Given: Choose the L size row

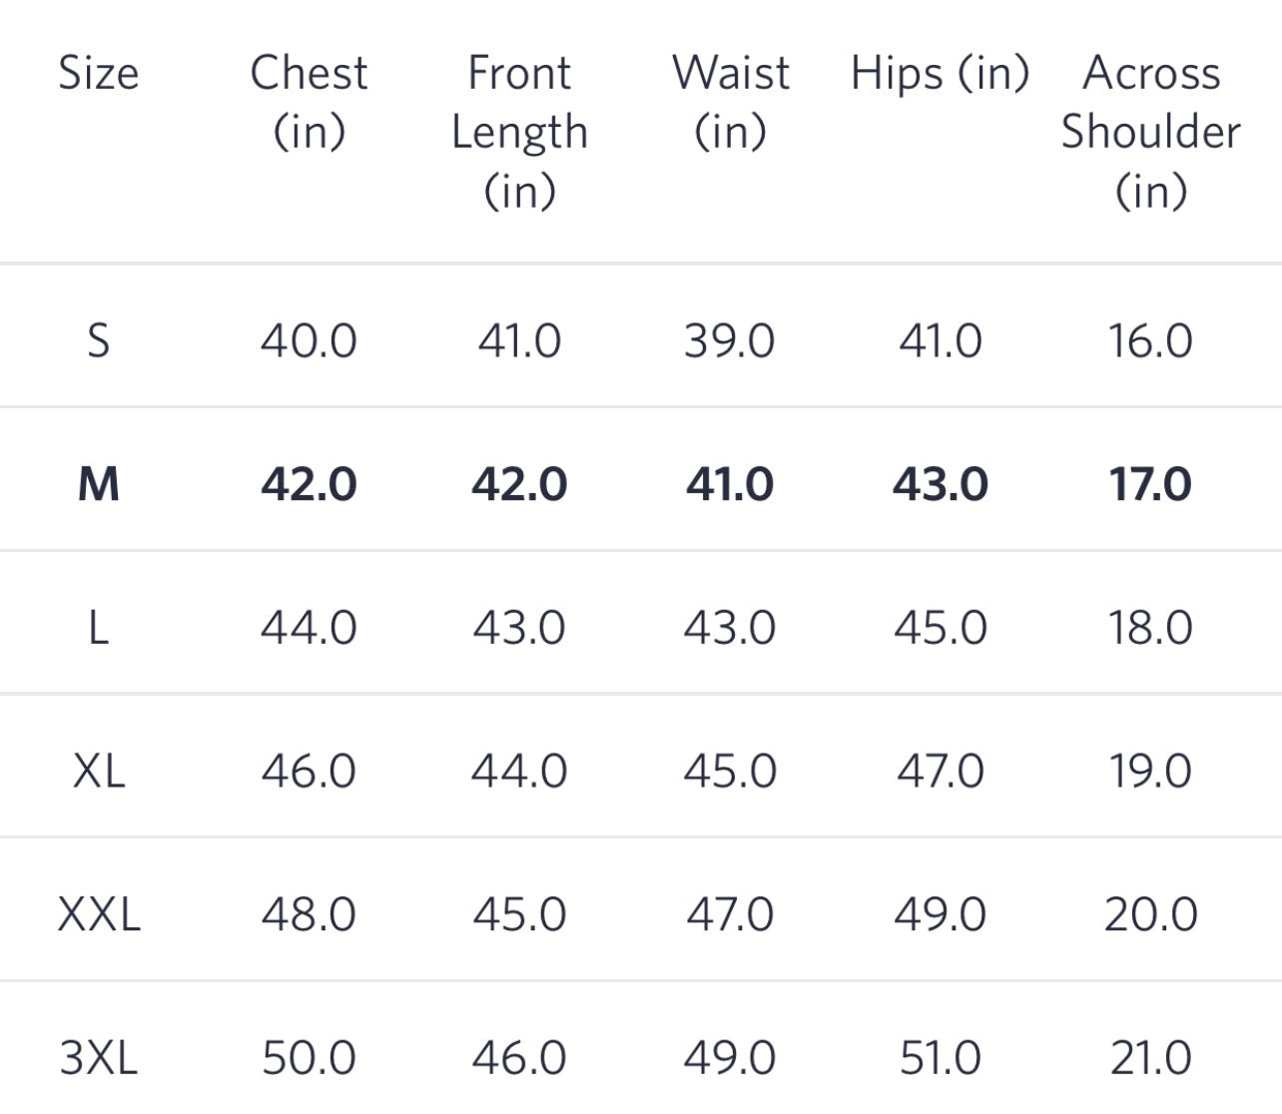Looking at the screenshot, I should 98,628.
